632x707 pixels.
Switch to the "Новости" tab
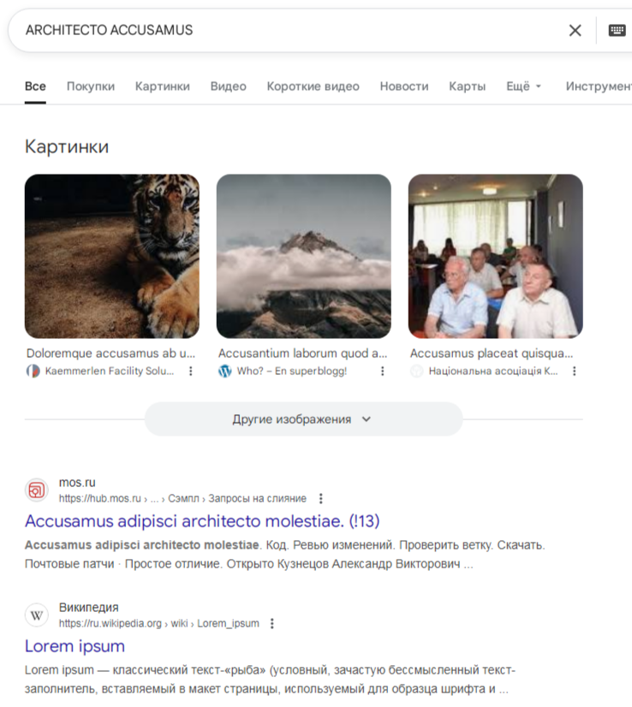(x=404, y=86)
